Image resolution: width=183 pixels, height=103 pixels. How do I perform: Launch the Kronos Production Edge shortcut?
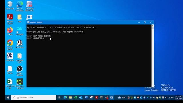(x=20, y=6)
